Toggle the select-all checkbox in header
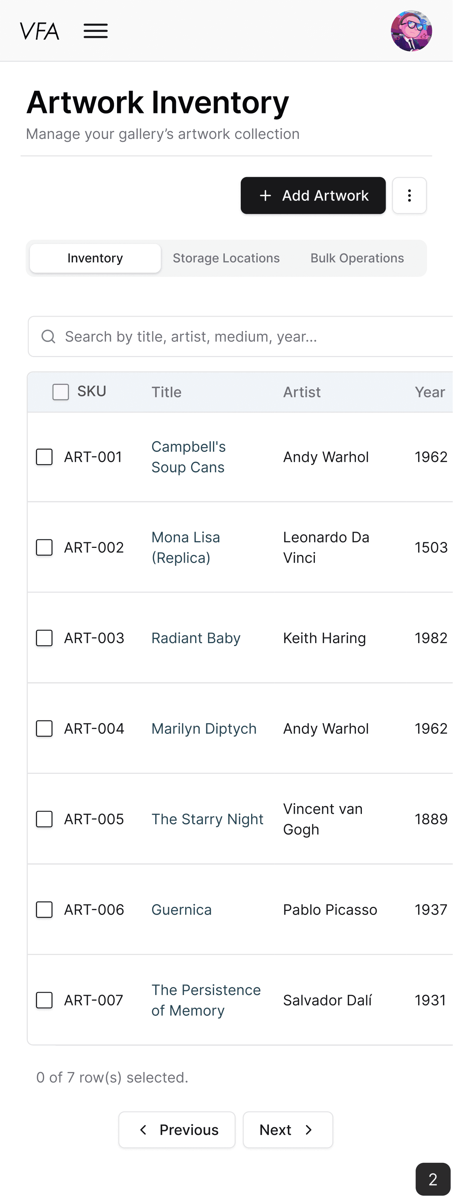Image resolution: width=453 pixels, height=1198 pixels. pyautogui.click(x=60, y=392)
